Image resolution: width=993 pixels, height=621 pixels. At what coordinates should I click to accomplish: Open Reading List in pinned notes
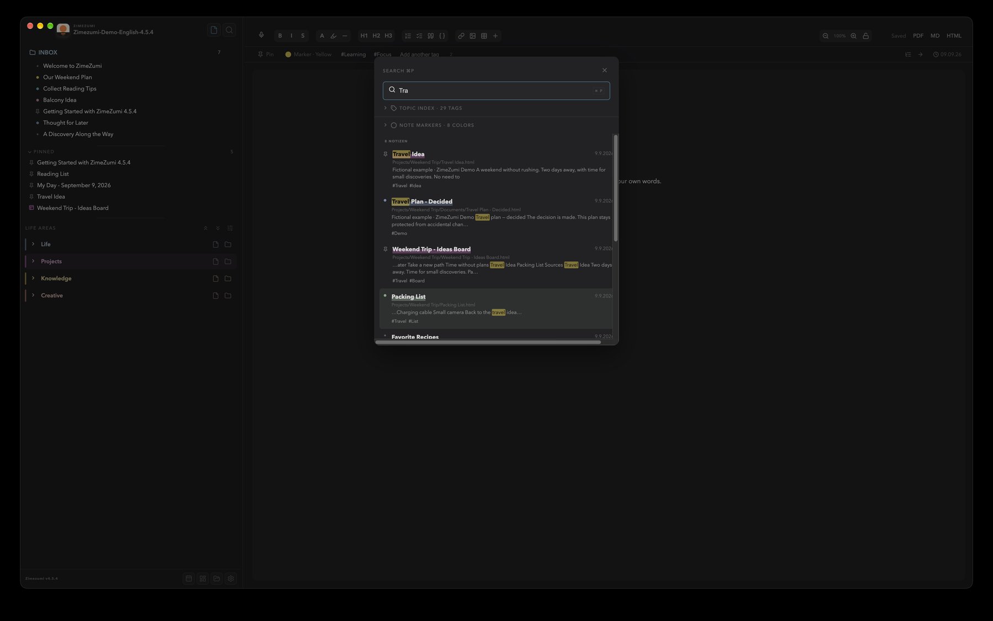point(53,174)
